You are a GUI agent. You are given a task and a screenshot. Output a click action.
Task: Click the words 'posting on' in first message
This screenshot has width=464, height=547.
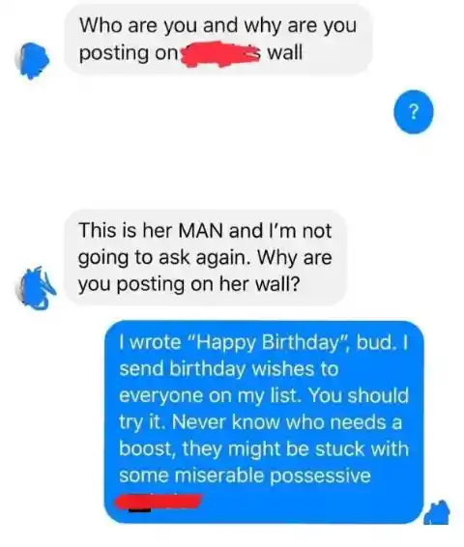129,54
